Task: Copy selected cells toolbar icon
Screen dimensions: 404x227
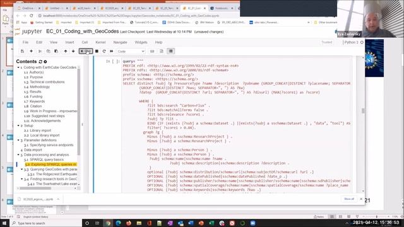Action: (x=48, y=51)
